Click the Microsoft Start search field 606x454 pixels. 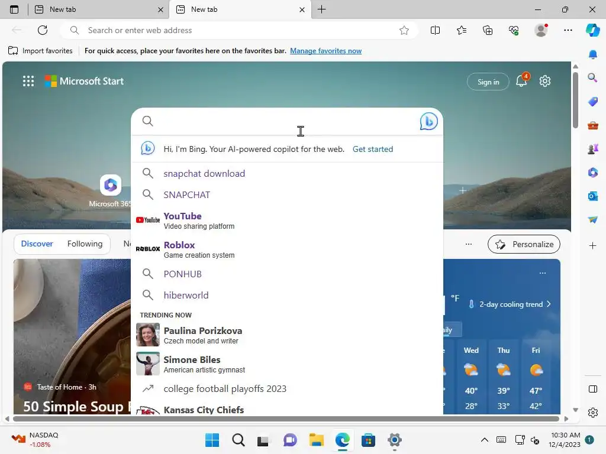[287, 121]
